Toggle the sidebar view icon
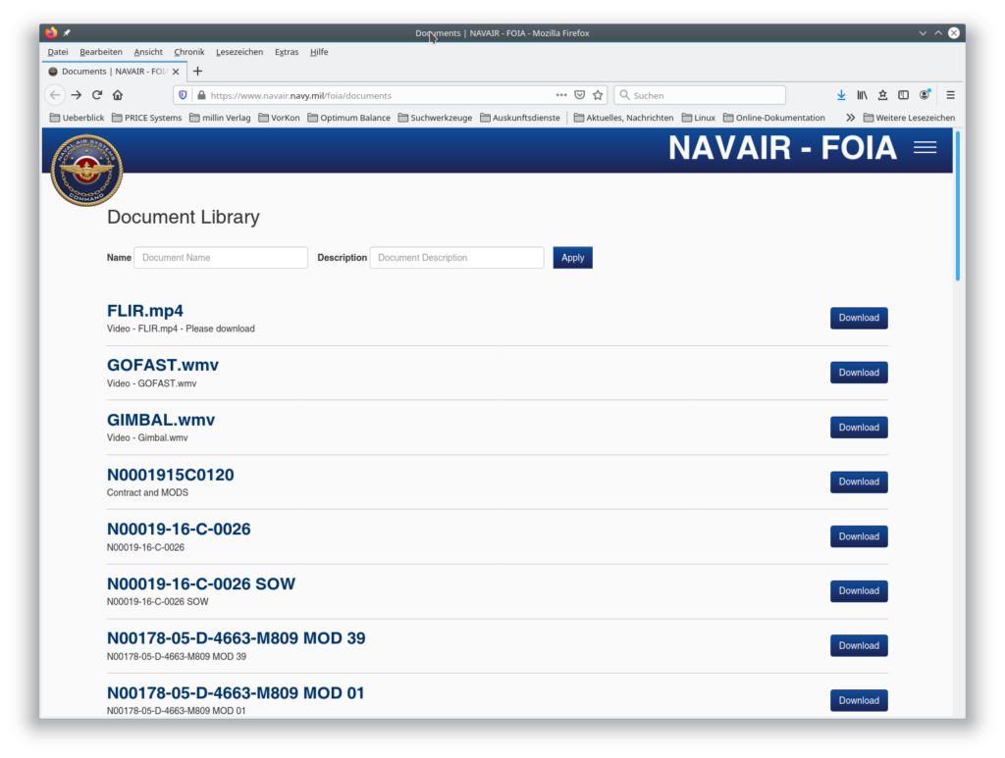Image resolution: width=1005 pixels, height=758 pixels. click(x=903, y=95)
